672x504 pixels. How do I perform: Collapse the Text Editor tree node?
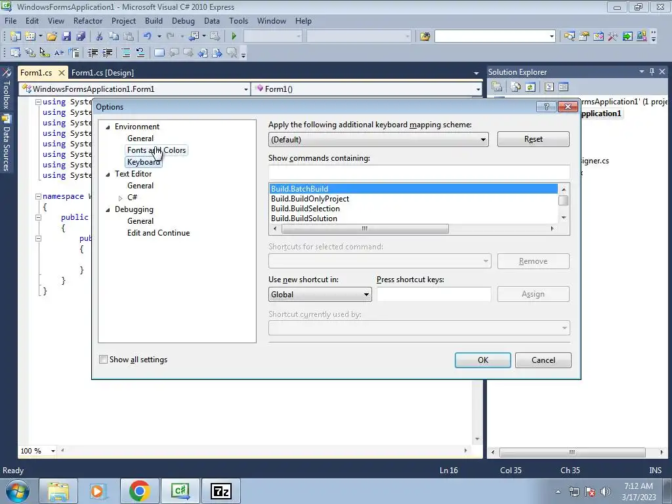click(x=108, y=174)
